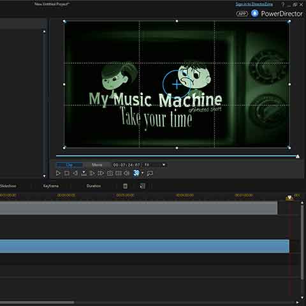
Task: Start playback with the Play button
Action: (x=58, y=173)
